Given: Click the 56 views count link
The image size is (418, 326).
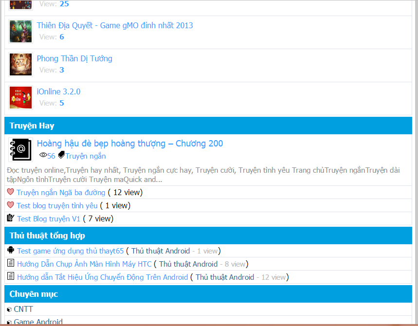Looking at the screenshot, I should [51, 156].
